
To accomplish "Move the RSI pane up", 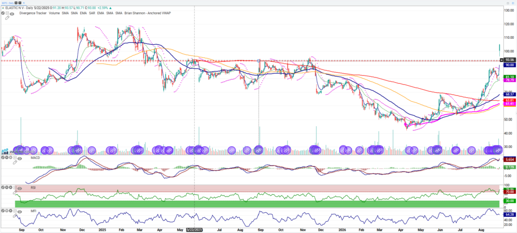I will tap(11, 187).
